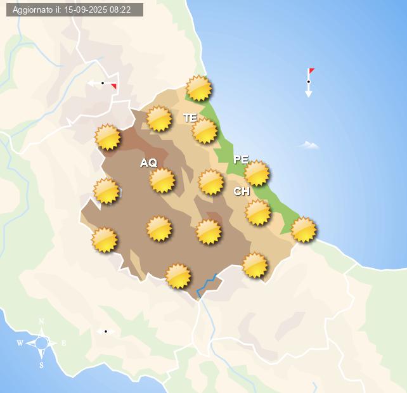This screenshot has height=393, width=407.
Task: Click the compass rose icon
Action: tap(42, 343)
